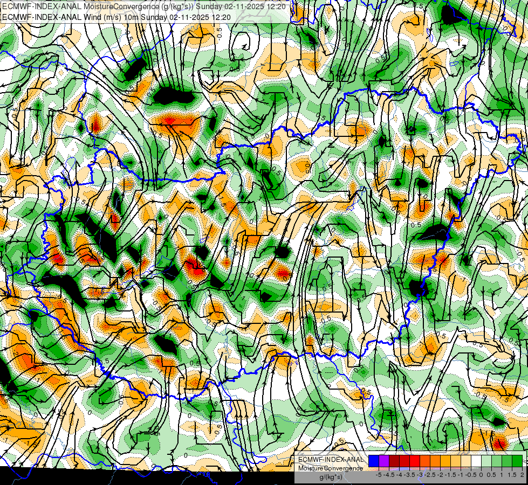The image size is (528, 485).
Task: Click legend tick label -5
Action: [x=379, y=475]
